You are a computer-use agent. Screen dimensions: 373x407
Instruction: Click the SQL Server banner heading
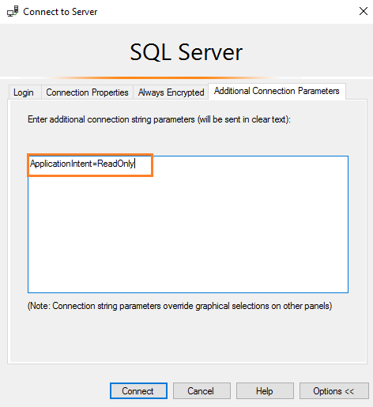186,52
